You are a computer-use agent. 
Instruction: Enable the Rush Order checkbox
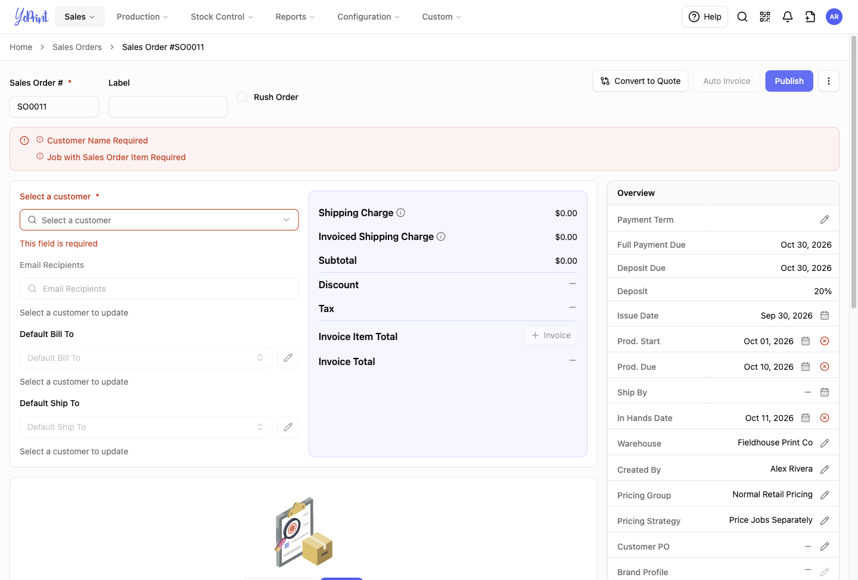coord(242,97)
